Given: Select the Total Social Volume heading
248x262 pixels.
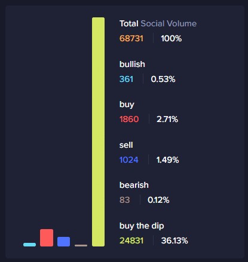Looking at the screenshot, I should (x=158, y=23).
